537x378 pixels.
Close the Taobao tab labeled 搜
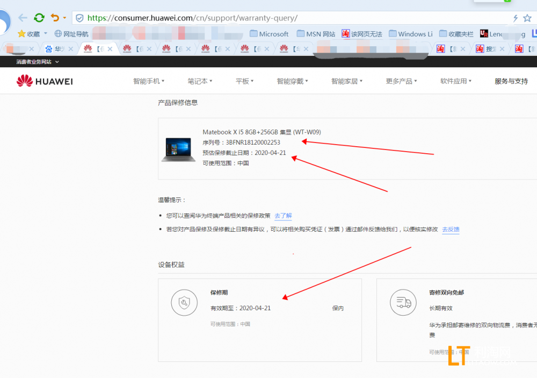[502, 49]
